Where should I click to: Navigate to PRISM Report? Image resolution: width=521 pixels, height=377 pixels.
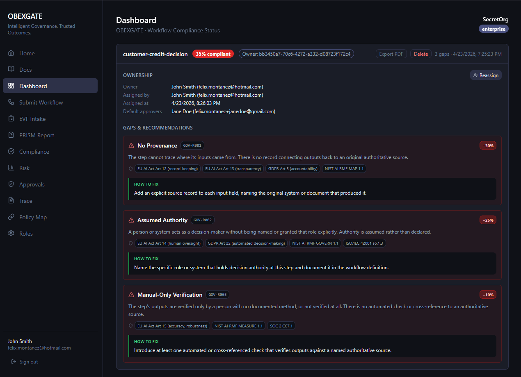click(x=50, y=135)
